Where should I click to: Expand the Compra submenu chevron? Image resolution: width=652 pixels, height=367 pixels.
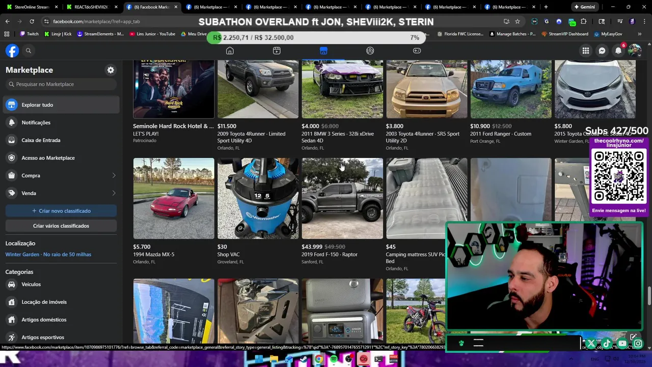[114, 175]
